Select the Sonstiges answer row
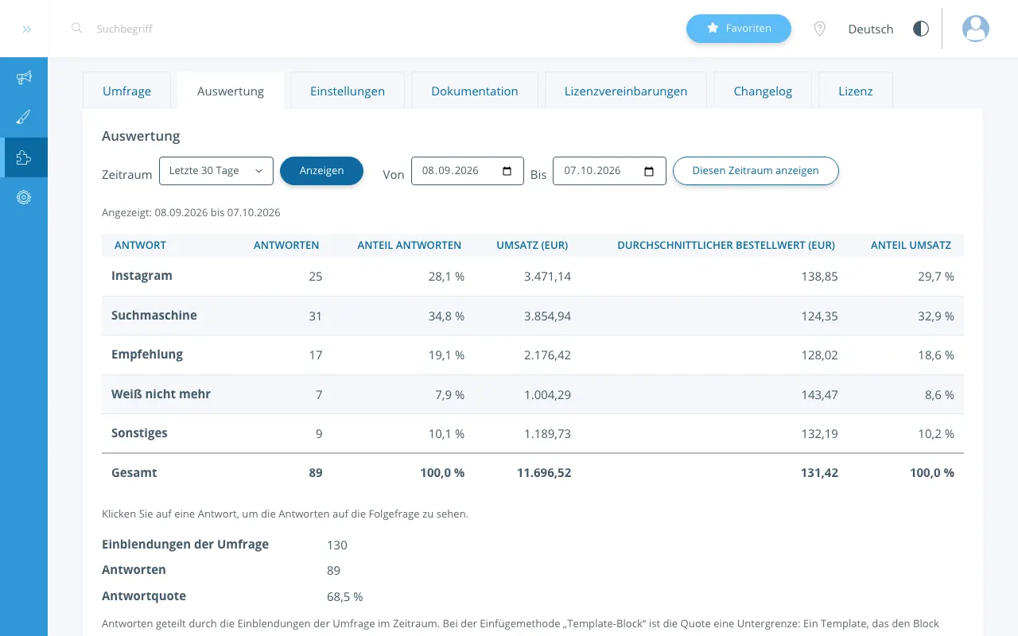Screen dimensions: 1018x636 (533, 433)
